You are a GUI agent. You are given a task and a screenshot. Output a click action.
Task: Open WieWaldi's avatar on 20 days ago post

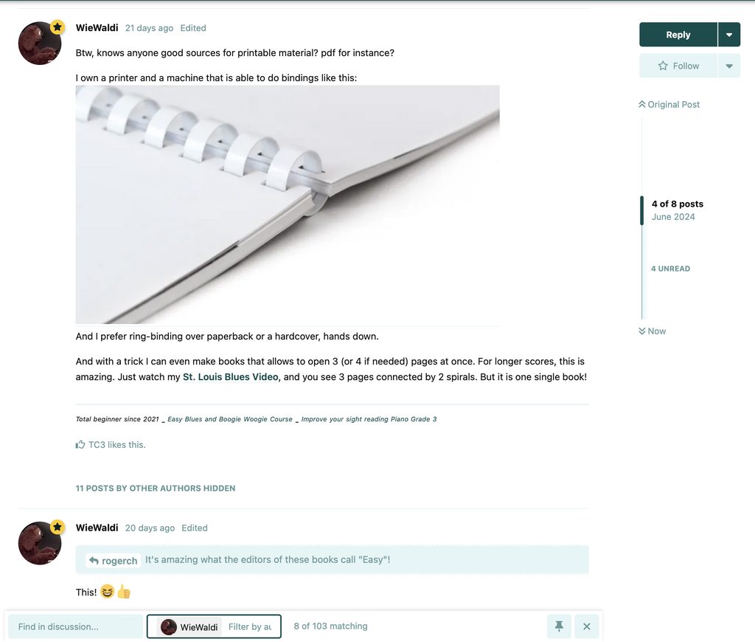point(40,542)
